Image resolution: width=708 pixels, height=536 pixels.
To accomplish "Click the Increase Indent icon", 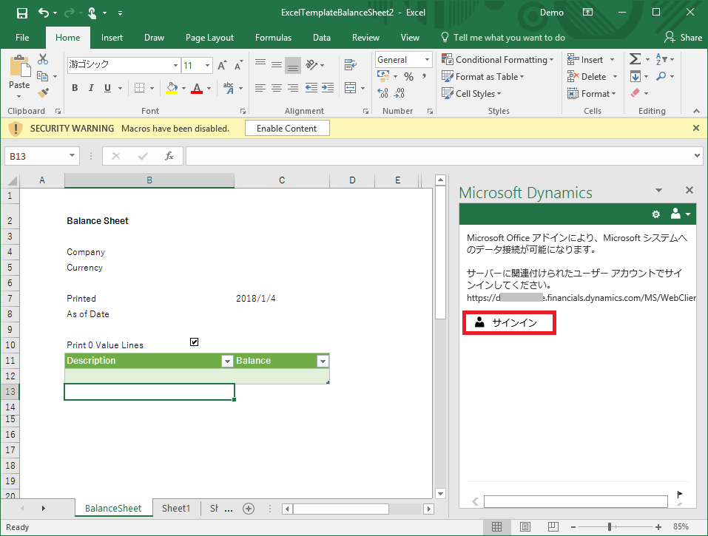I will [328, 88].
